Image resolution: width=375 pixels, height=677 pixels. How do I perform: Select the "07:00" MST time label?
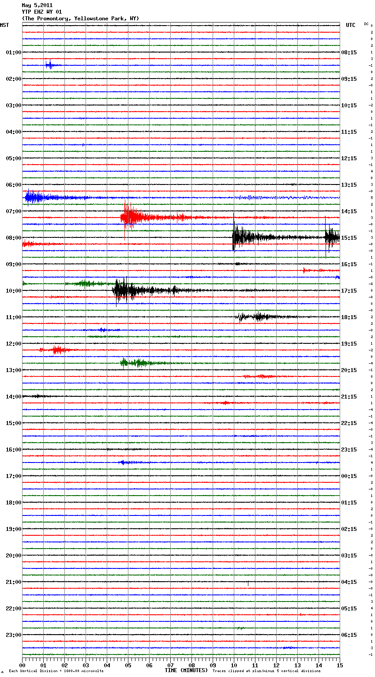click(x=14, y=211)
